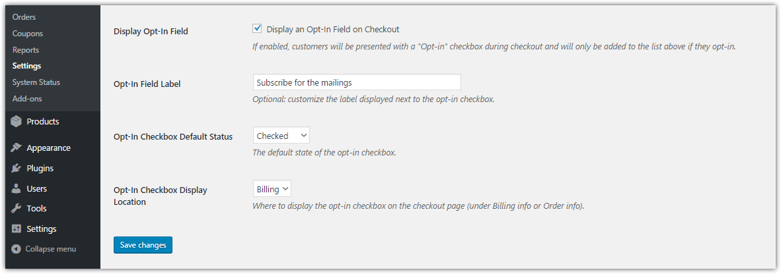
Task: Click the Plugins plug icon
Action: (17, 169)
